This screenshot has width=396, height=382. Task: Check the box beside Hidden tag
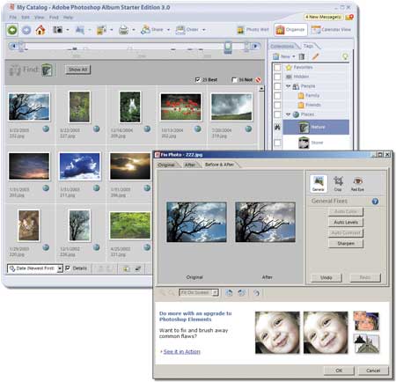click(277, 77)
